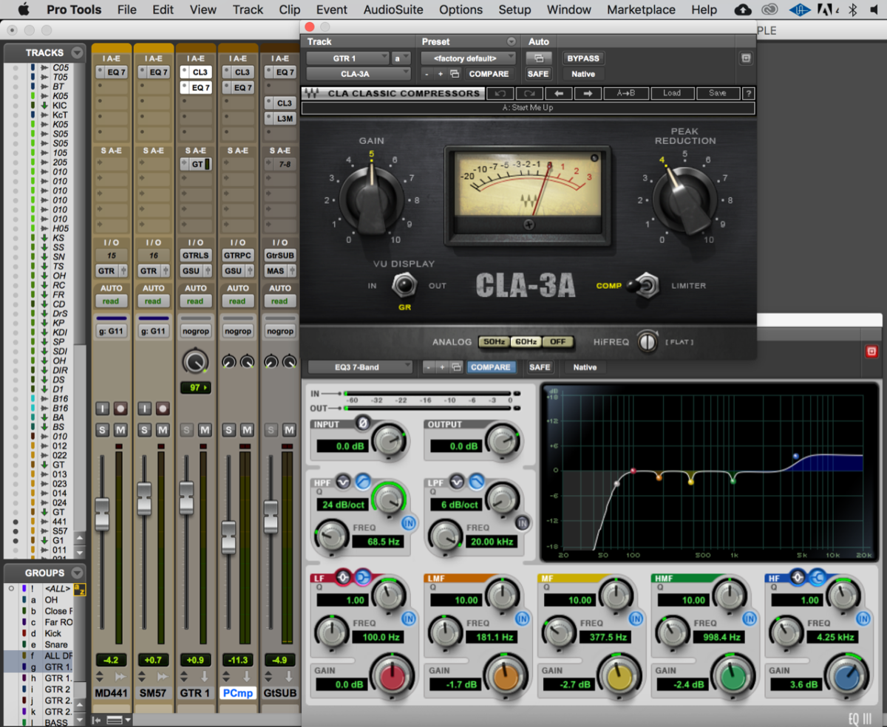This screenshot has width=887, height=727.
Task: Select the HF band peak filter type icon
Action: tap(798, 577)
